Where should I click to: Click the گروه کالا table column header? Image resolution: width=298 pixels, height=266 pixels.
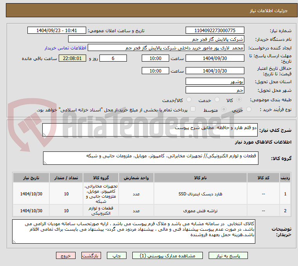(x=101, y=178)
